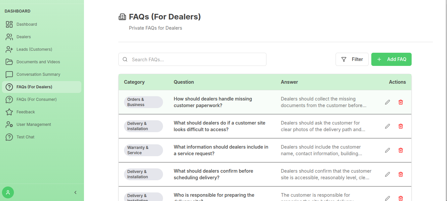This screenshot has width=447, height=201.
Task: Click question 'How should dealers handle missing customer paperwork?'
Action: pos(213,102)
